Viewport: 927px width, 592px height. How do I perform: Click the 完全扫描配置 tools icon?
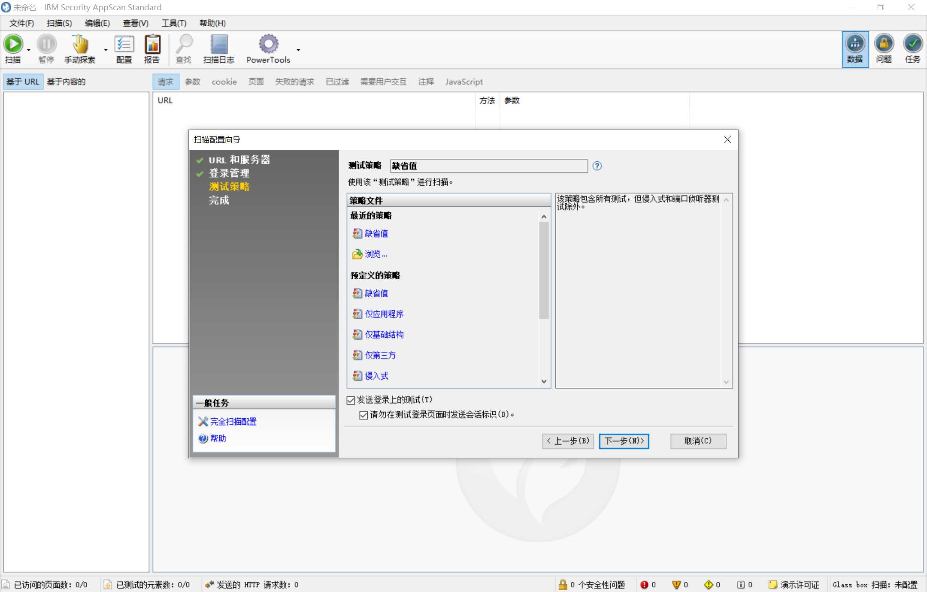(x=203, y=422)
